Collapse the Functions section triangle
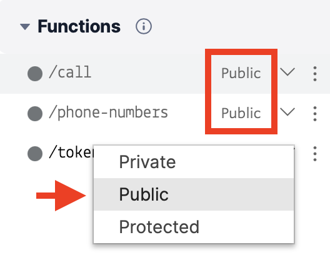 click(25, 27)
